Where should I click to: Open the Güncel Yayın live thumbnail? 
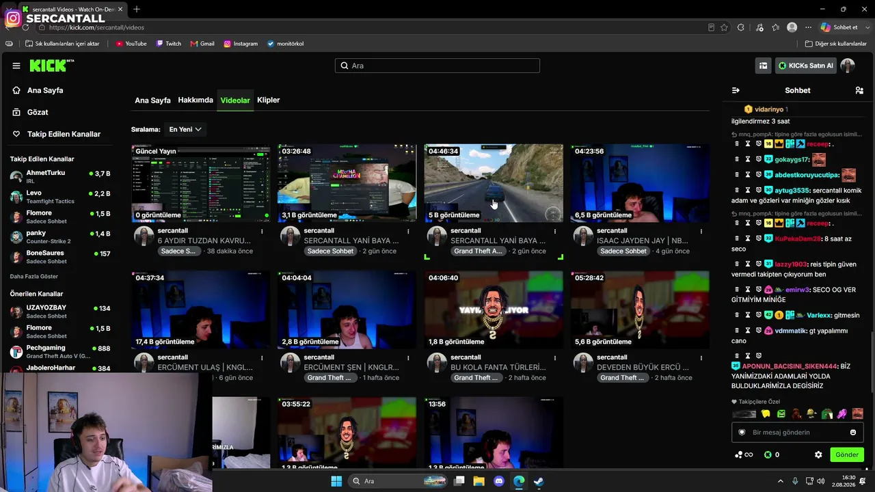coord(201,183)
